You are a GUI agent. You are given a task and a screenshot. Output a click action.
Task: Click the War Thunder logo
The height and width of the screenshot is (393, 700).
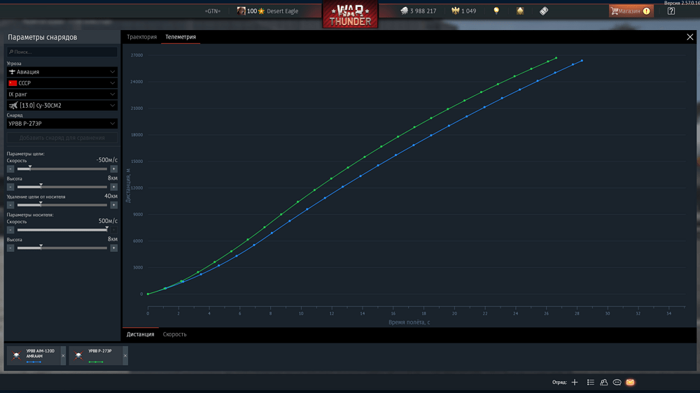click(x=350, y=15)
